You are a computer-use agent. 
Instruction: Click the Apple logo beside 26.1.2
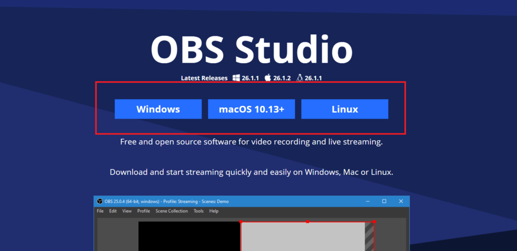[268, 78]
